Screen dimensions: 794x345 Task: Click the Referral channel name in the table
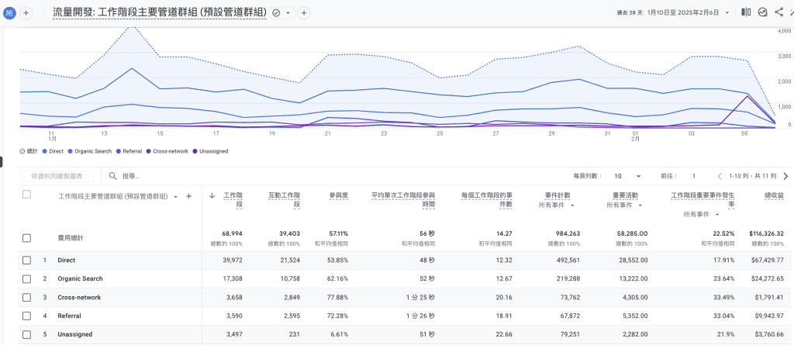click(x=69, y=316)
